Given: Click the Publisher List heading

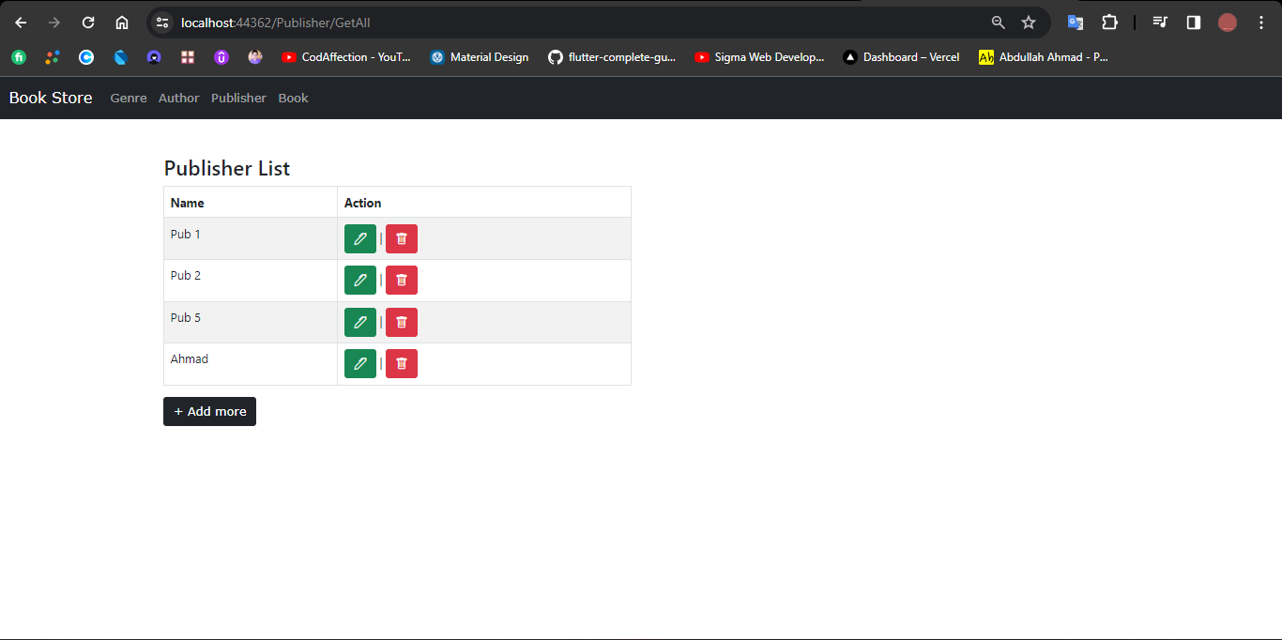Looking at the screenshot, I should 227,169.
